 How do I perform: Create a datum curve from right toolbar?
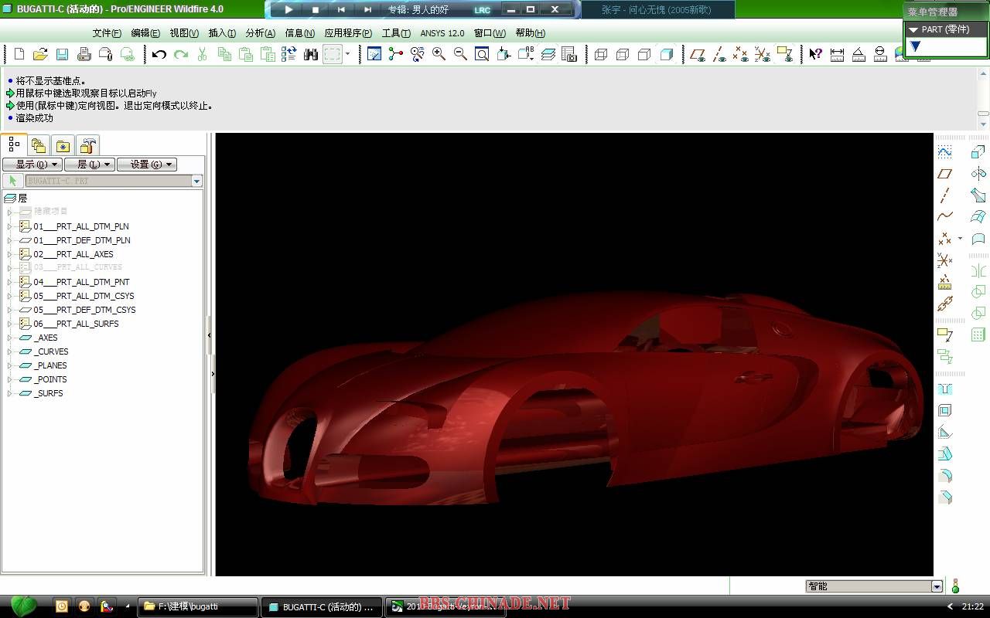pos(944,217)
